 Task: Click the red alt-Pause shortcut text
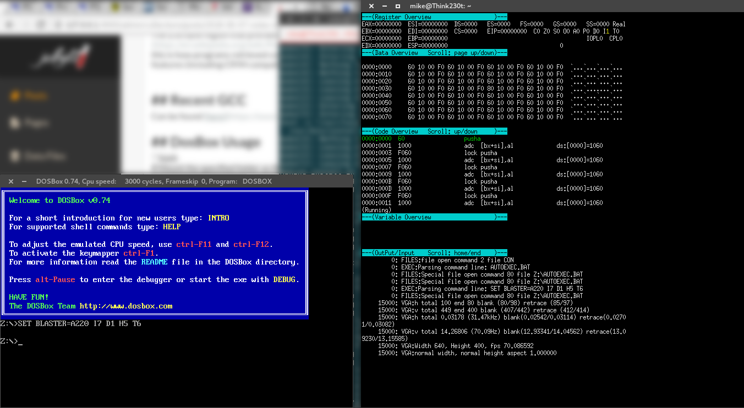pos(55,280)
